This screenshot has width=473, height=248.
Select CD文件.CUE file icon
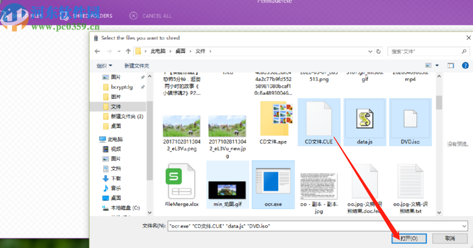(319, 118)
